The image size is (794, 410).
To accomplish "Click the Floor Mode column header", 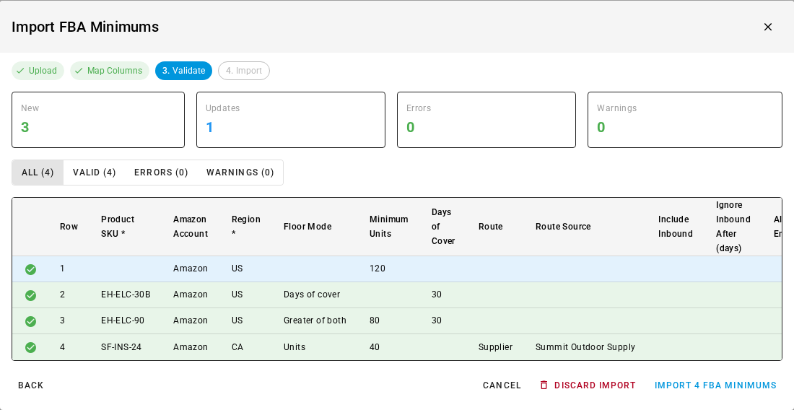I will coord(307,227).
